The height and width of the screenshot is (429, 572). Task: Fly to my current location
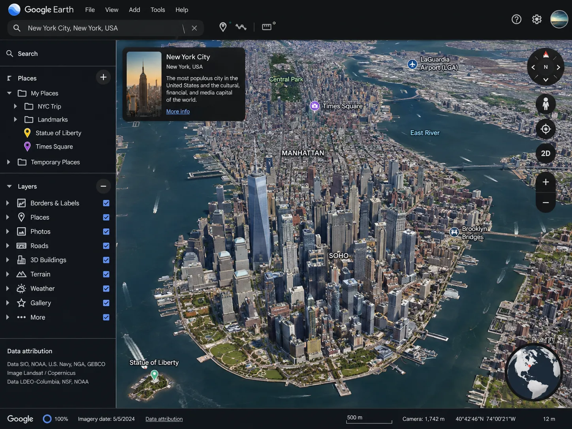[x=546, y=129]
